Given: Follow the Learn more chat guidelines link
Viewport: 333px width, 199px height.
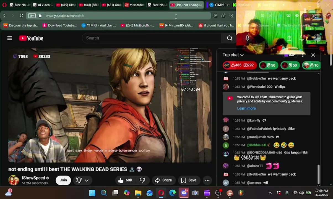Looking at the screenshot, I should [246, 108].
